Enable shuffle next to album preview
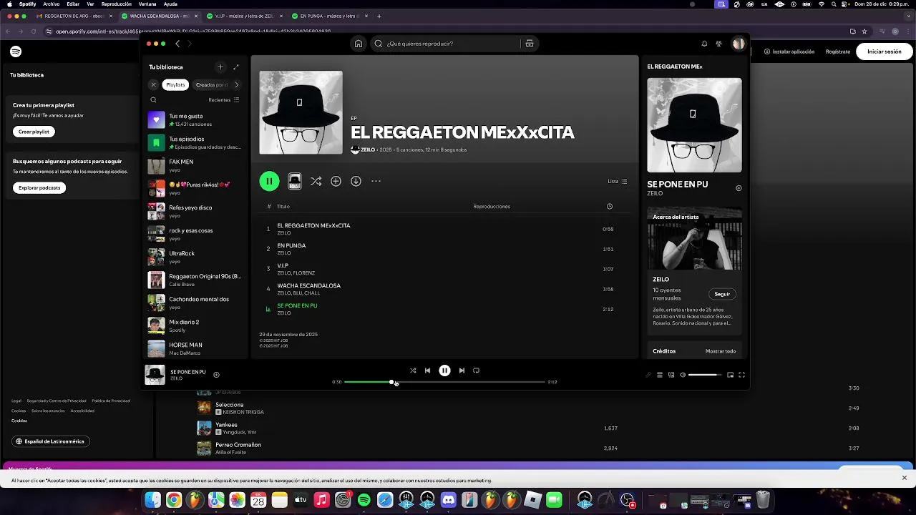 [x=316, y=182]
